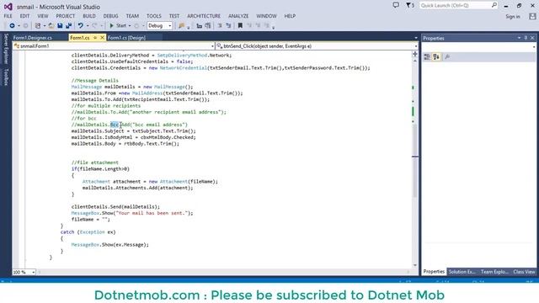Switch to the Class View bottom tab
This screenshot has height=303, width=539.
524,272
